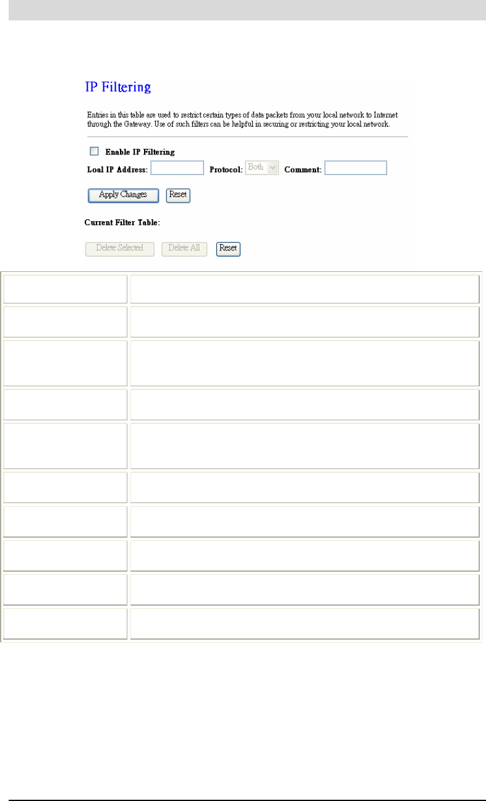The height and width of the screenshot is (801, 486).
Task: Open the Protocol dropdown showing Both
Action: (x=263, y=168)
